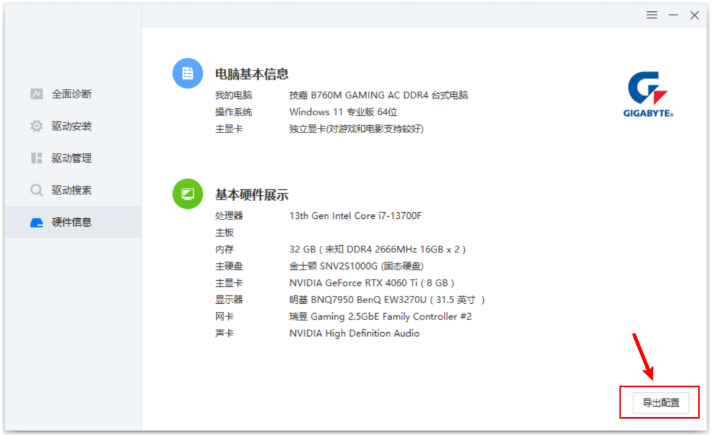Viewport: 712px width, 435px height.
Task: Click the 硬件信息 blue drive icon
Action: pyautogui.click(x=37, y=223)
